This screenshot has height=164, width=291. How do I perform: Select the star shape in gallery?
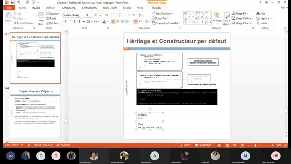(x=206, y=22)
